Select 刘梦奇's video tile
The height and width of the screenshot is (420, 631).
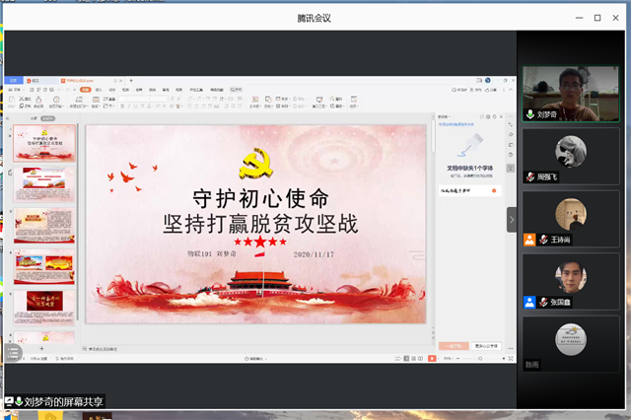(x=570, y=94)
